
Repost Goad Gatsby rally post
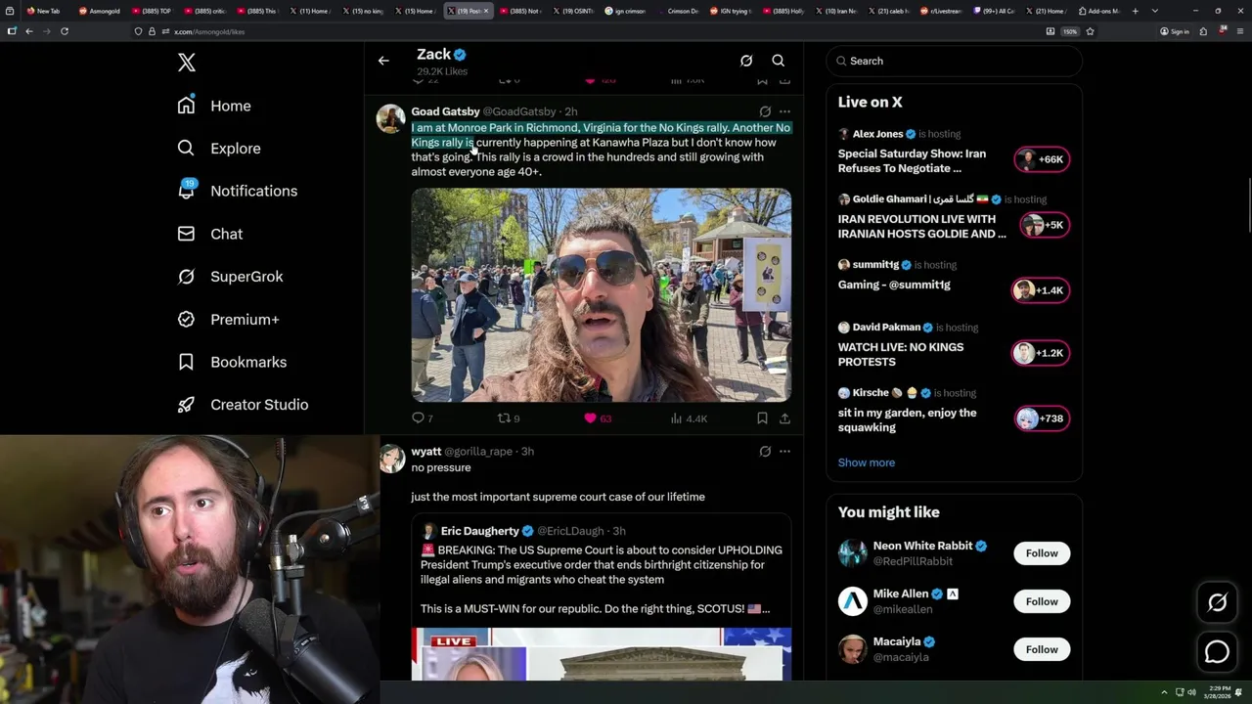509,418
